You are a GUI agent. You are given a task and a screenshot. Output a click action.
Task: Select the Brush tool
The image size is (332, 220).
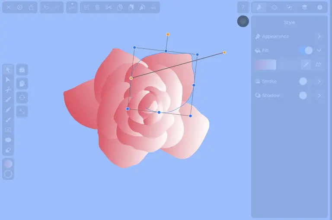[8, 119]
